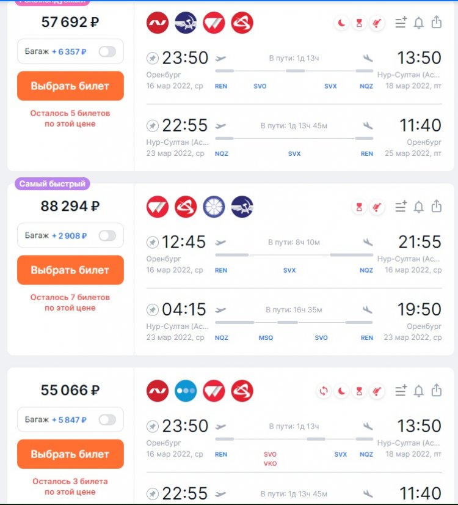This screenshot has height=505, width=458.
Task: Enable baggage for +6 357 ₽
Action: (x=107, y=51)
